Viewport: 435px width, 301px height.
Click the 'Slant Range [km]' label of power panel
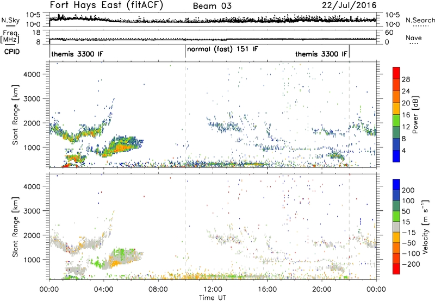point(15,115)
